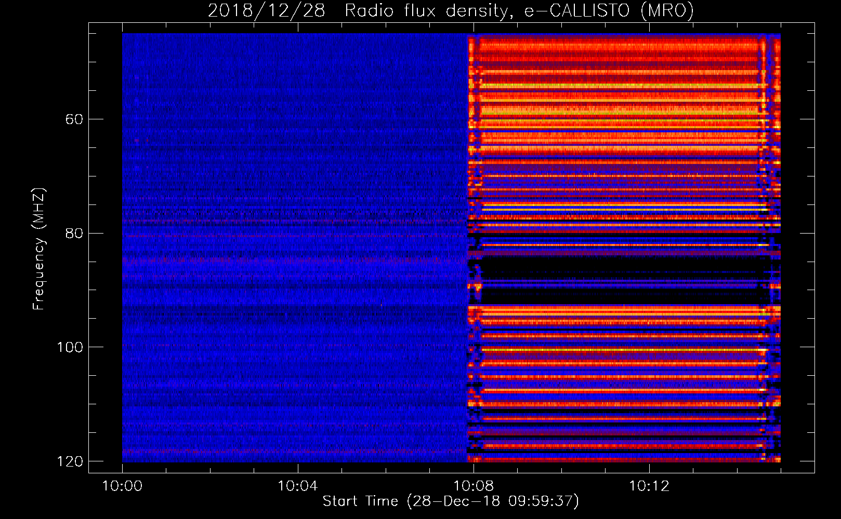Screen dimensions: 841x519
Task: Click the "Frequency (MHZ)" axis label
Action: (39, 249)
